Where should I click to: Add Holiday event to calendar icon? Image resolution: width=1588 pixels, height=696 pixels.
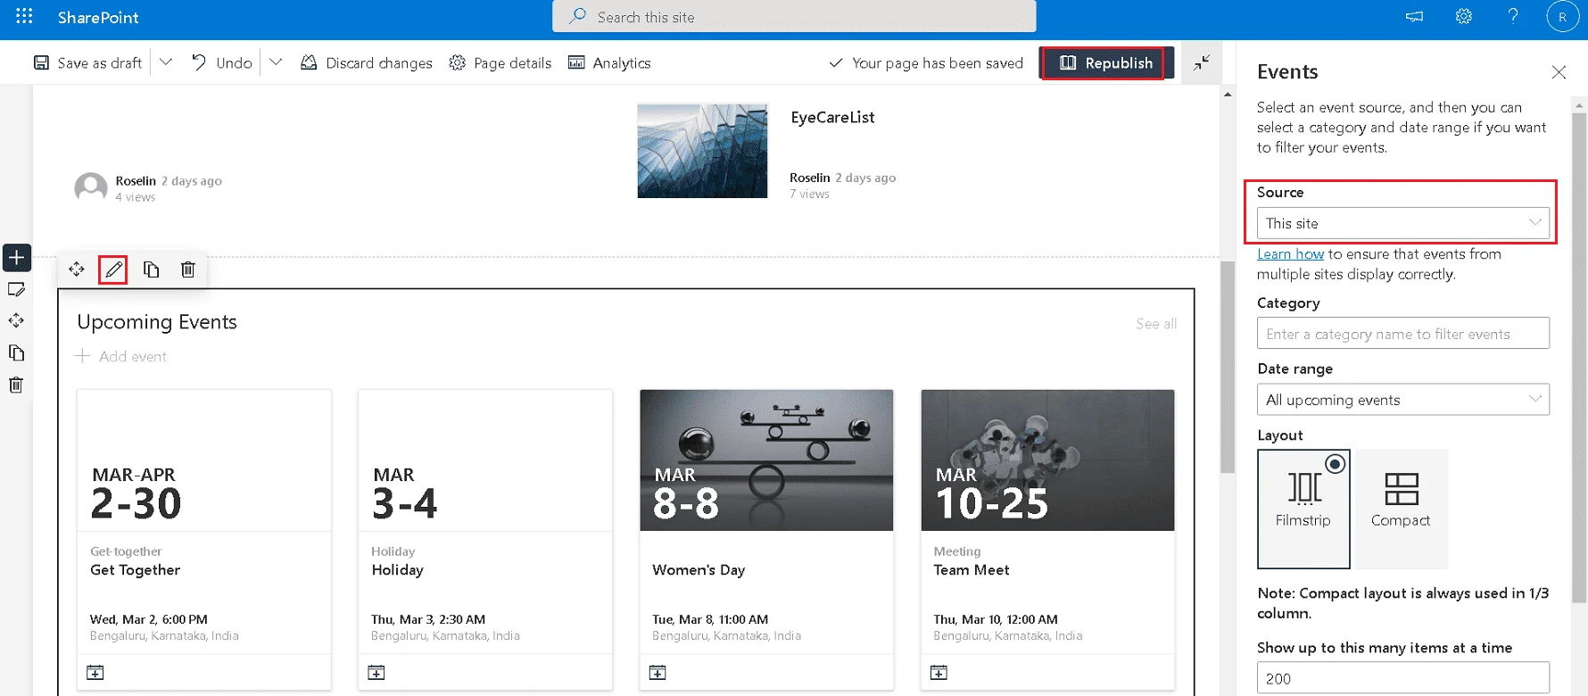[376, 672]
